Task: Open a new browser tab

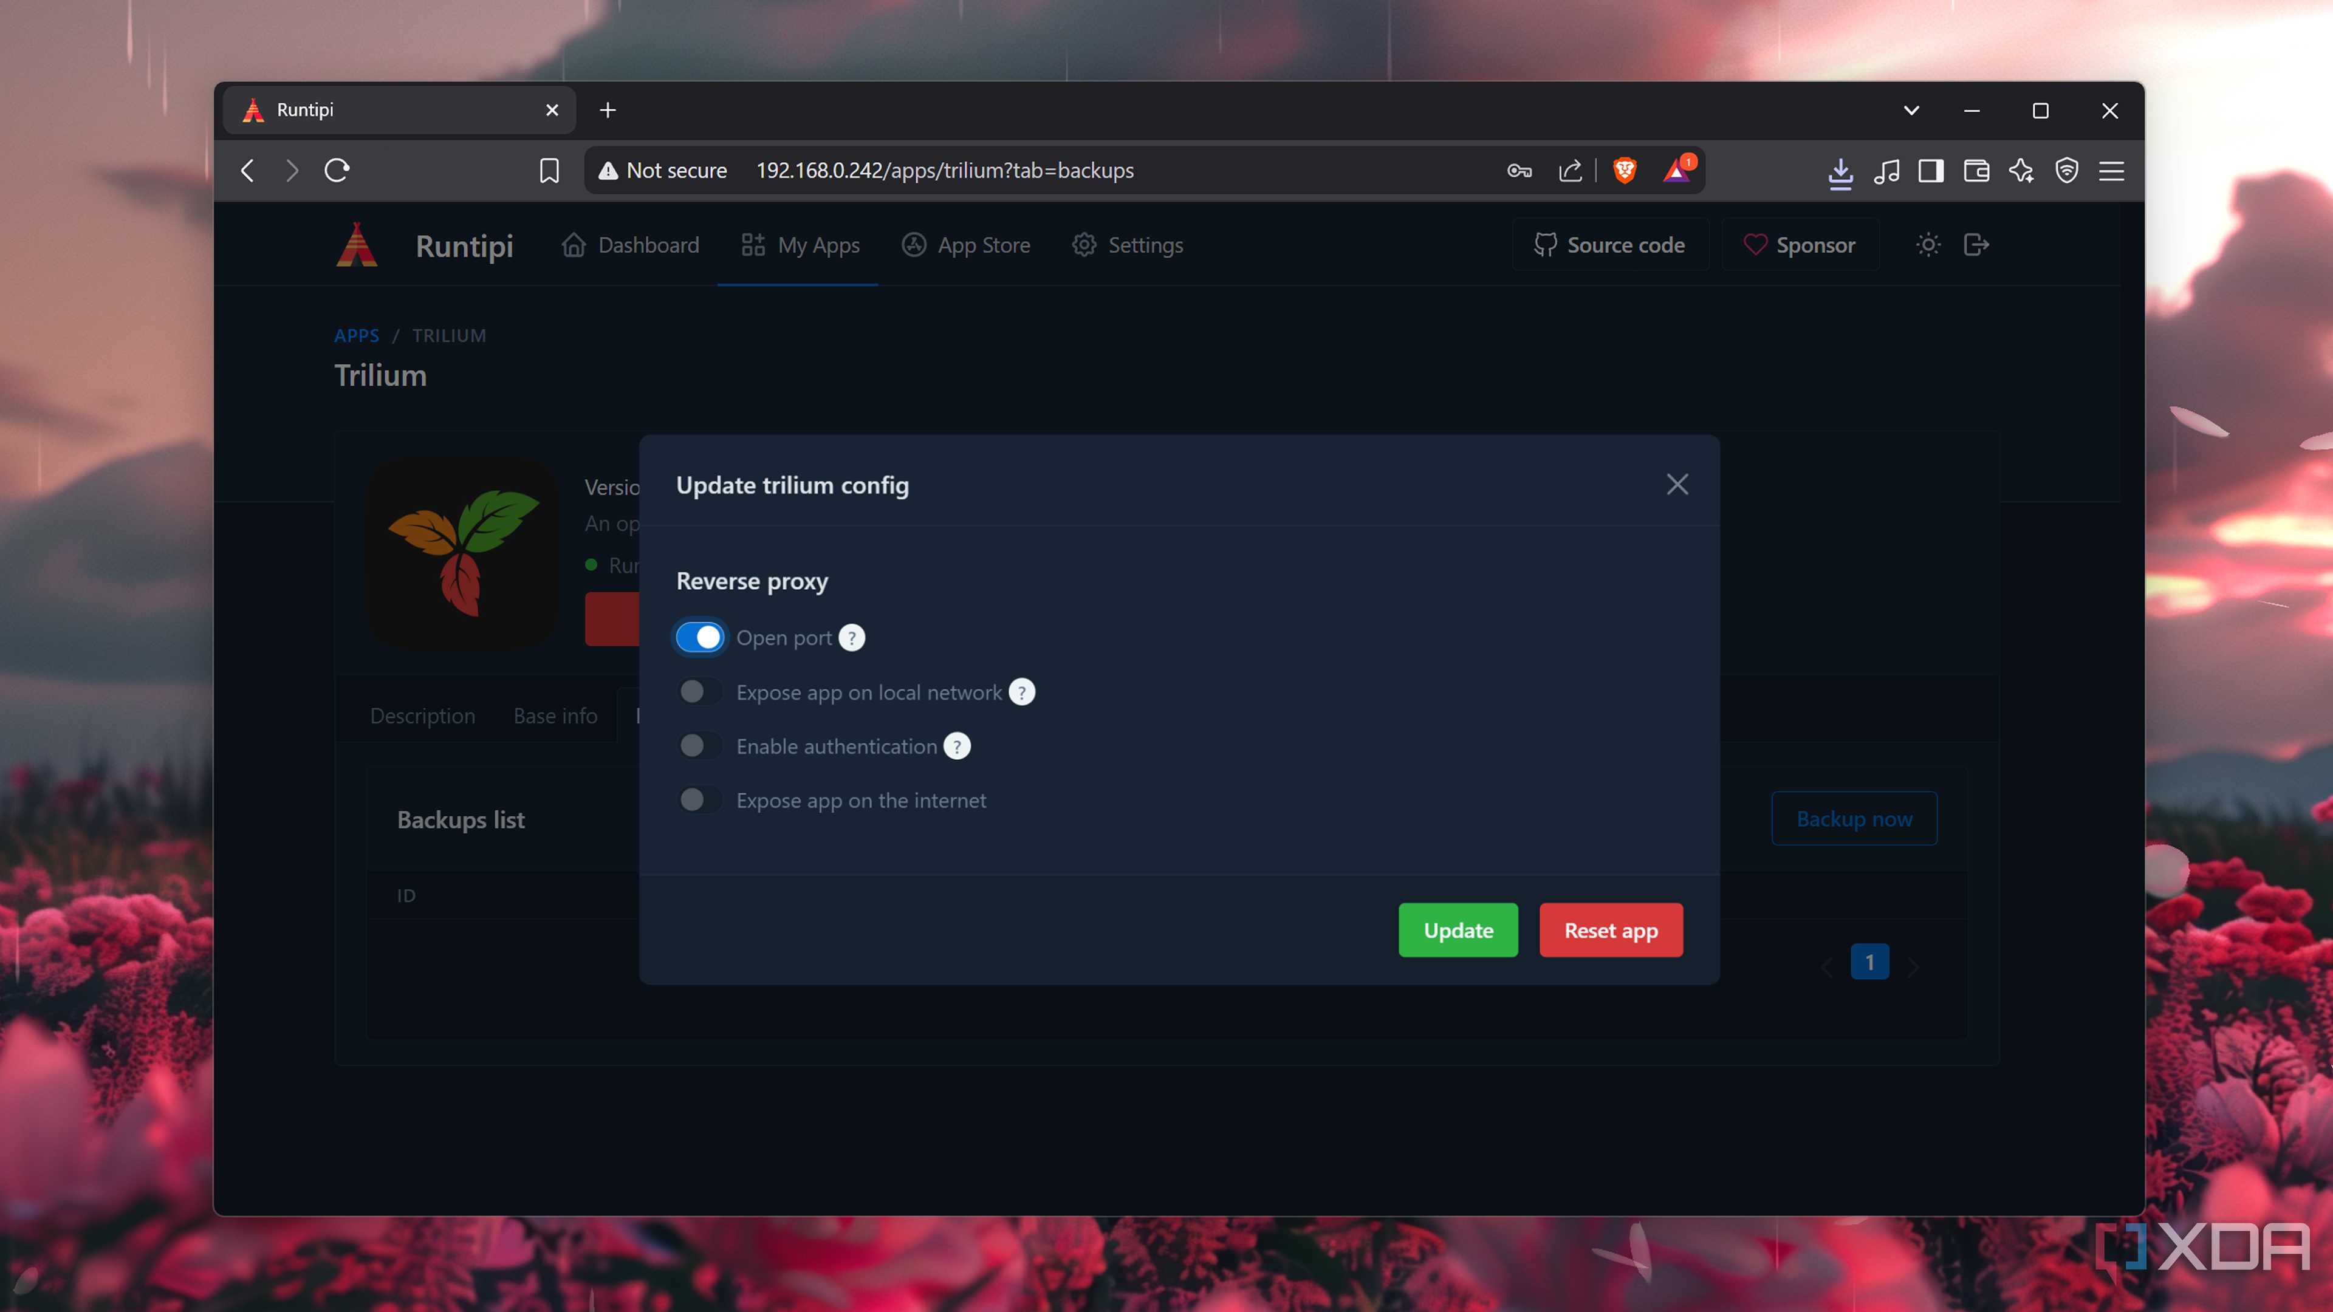Action: tap(608, 109)
